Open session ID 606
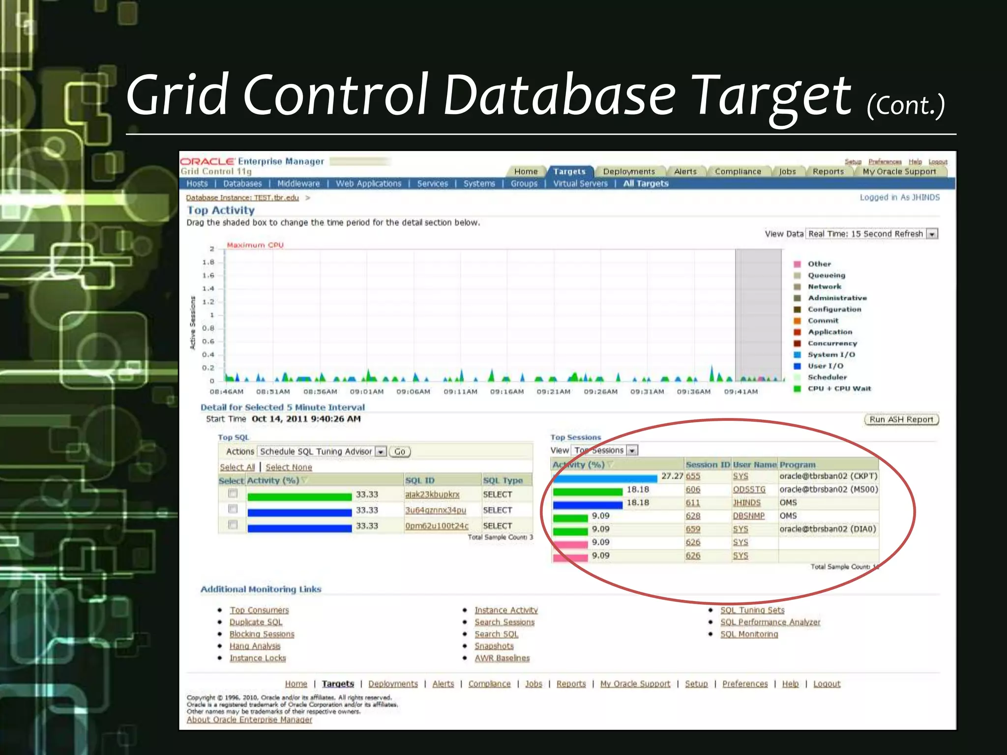Viewport: 1007px width, 755px height. click(693, 490)
